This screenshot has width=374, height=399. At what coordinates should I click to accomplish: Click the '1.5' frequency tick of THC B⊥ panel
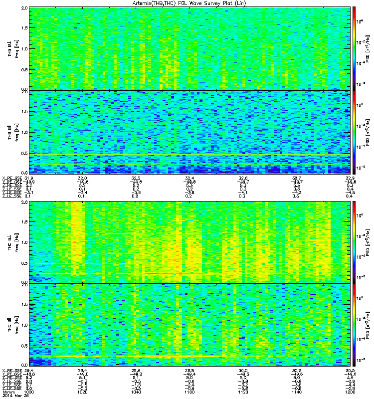tap(24, 221)
